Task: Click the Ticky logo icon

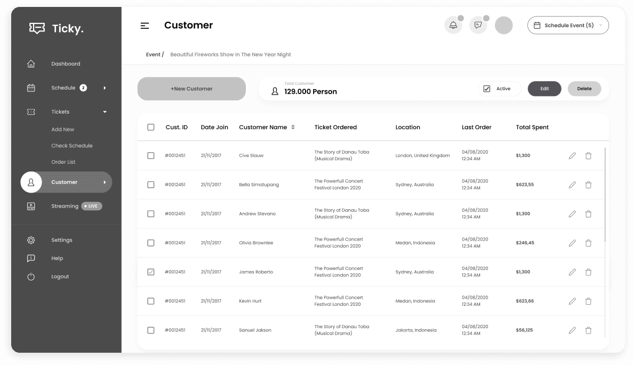Action: point(36,28)
